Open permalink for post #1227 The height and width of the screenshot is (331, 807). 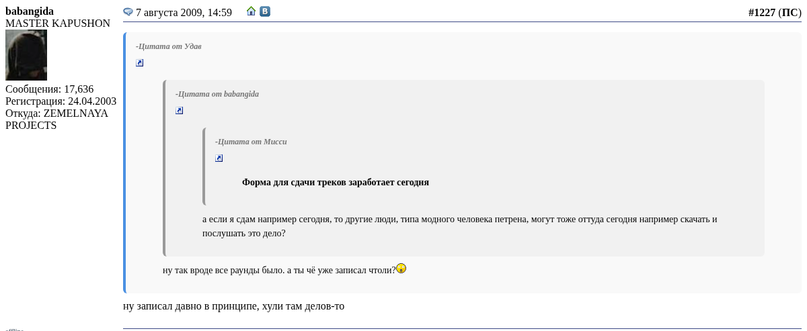761,12
